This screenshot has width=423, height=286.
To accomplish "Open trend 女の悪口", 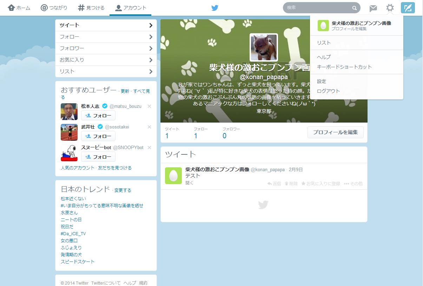I will coord(69,241).
